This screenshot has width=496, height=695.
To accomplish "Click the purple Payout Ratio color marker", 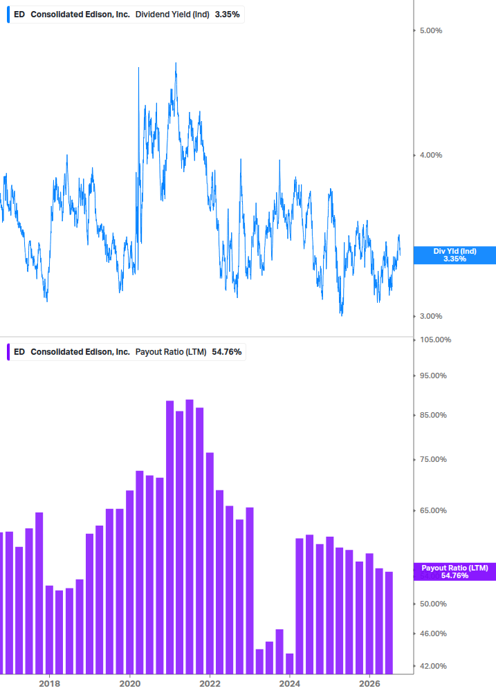I will [x=8, y=352].
